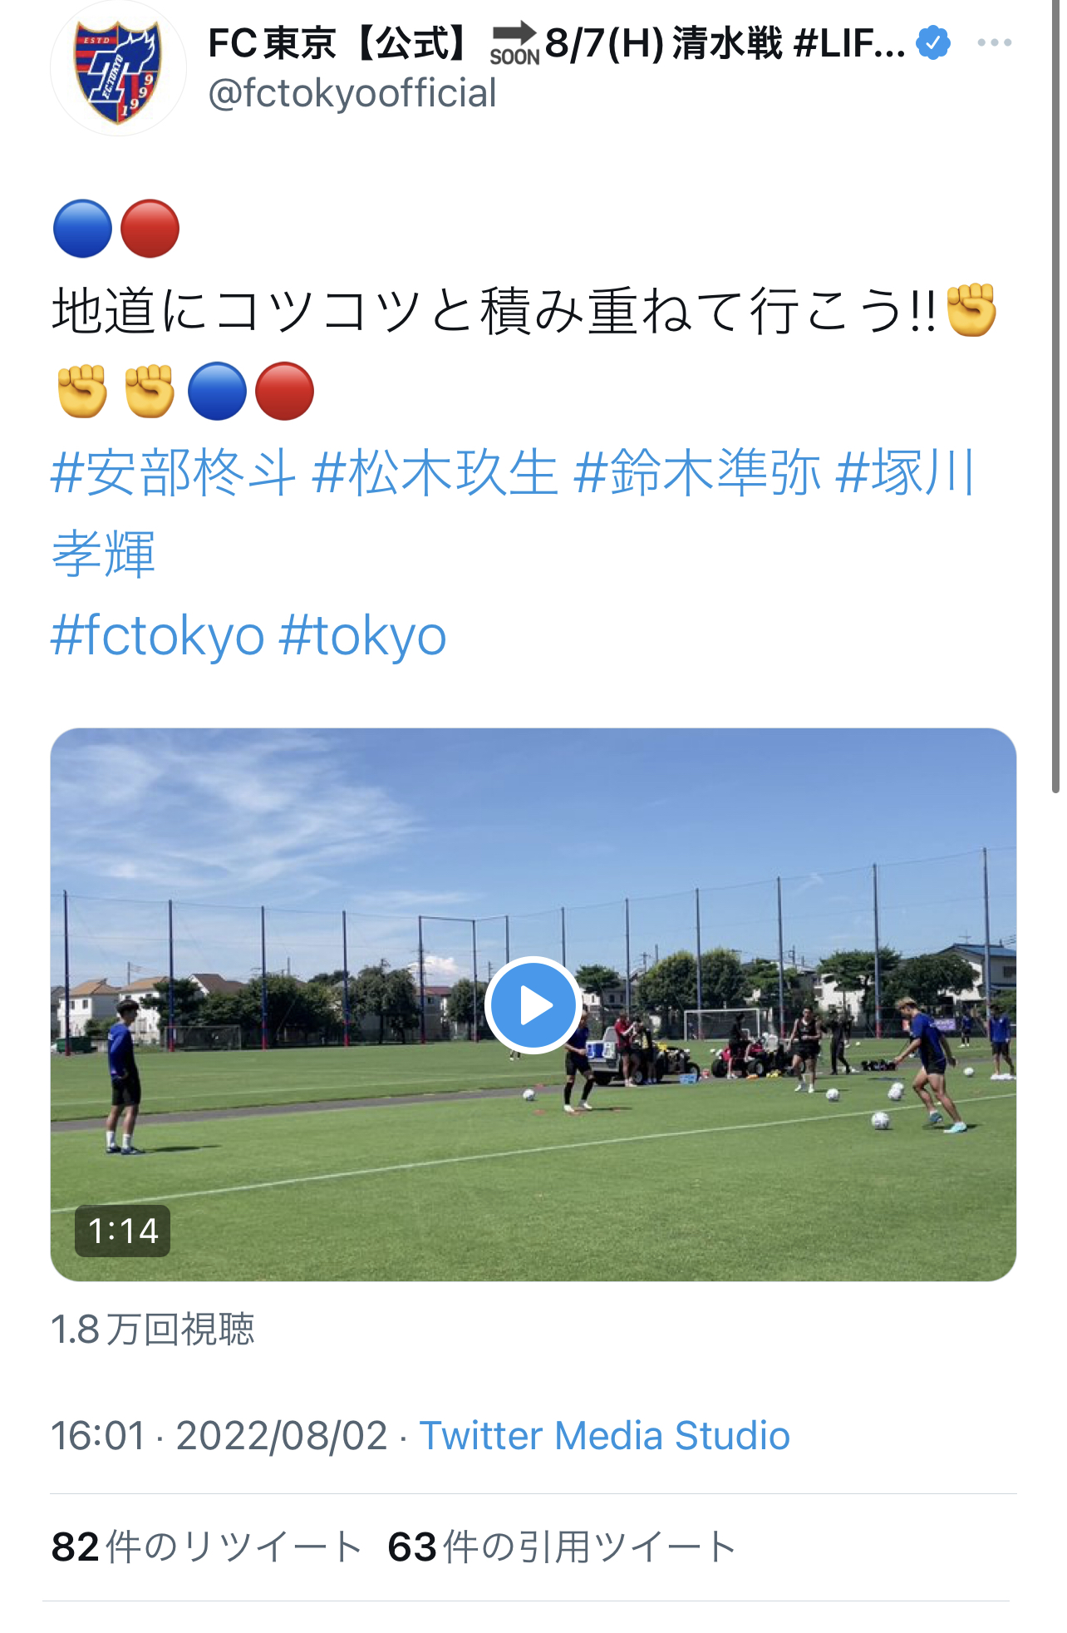Tap the blue verified badge

tap(933, 42)
